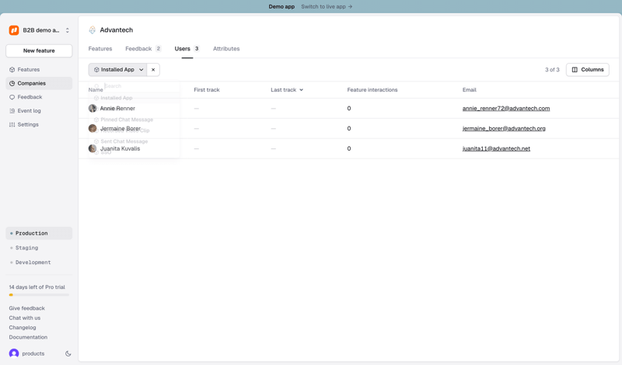Click the First track column header

pos(207,90)
